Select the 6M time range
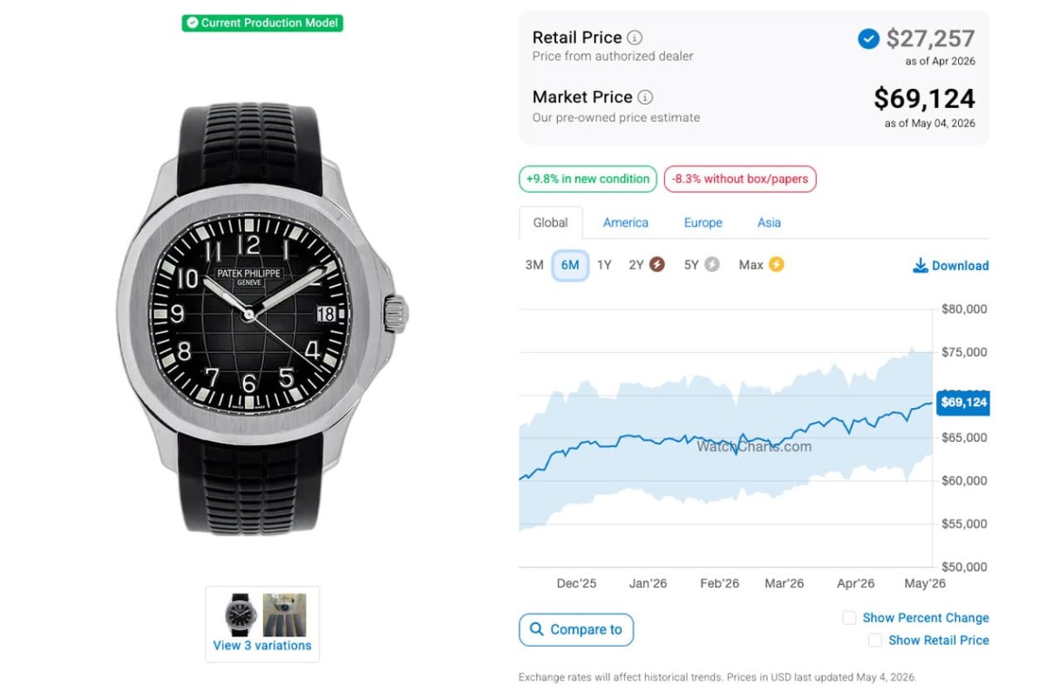 [x=570, y=265]
